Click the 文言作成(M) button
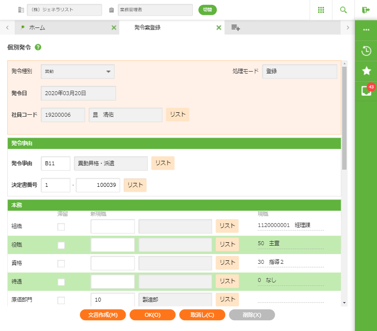This screenshot has height=331, width=377. point(103,315)
